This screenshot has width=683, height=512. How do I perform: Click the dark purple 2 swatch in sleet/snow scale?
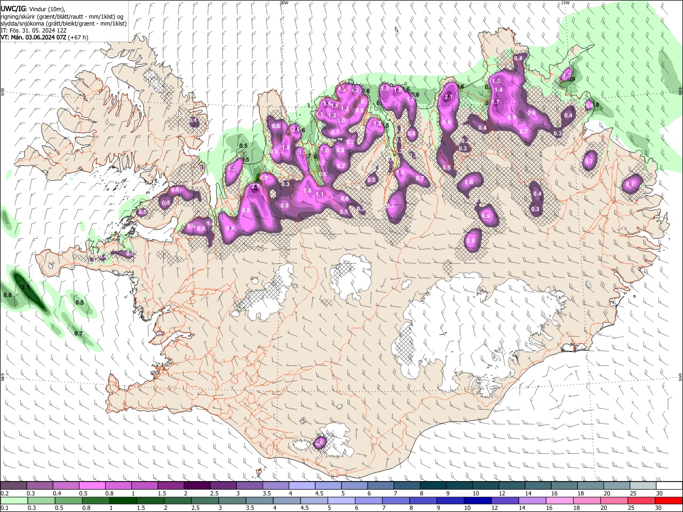point(196,486)
